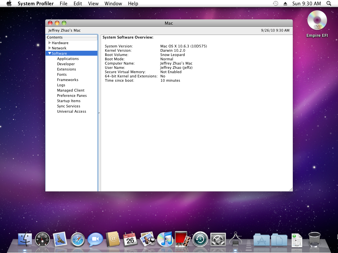Click the user name Jeffrey Zhao (jeffz)
The width and height of the screenshot is (338, 253).
coord(176,68)
